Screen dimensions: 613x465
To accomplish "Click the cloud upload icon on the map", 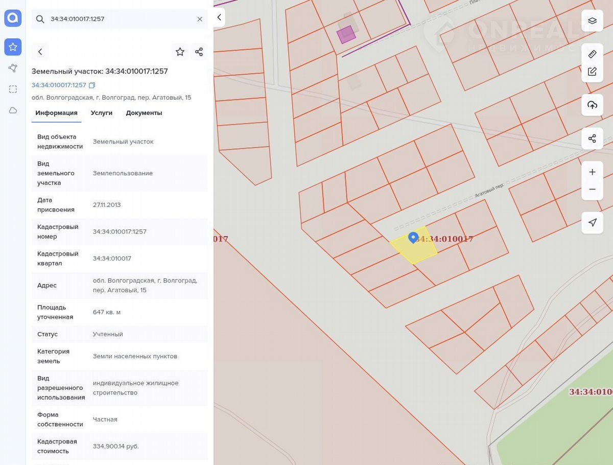I will [x=592, y=105].
